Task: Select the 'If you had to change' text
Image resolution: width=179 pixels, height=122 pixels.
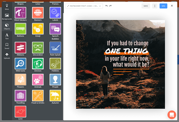Action: click(128, 43)
